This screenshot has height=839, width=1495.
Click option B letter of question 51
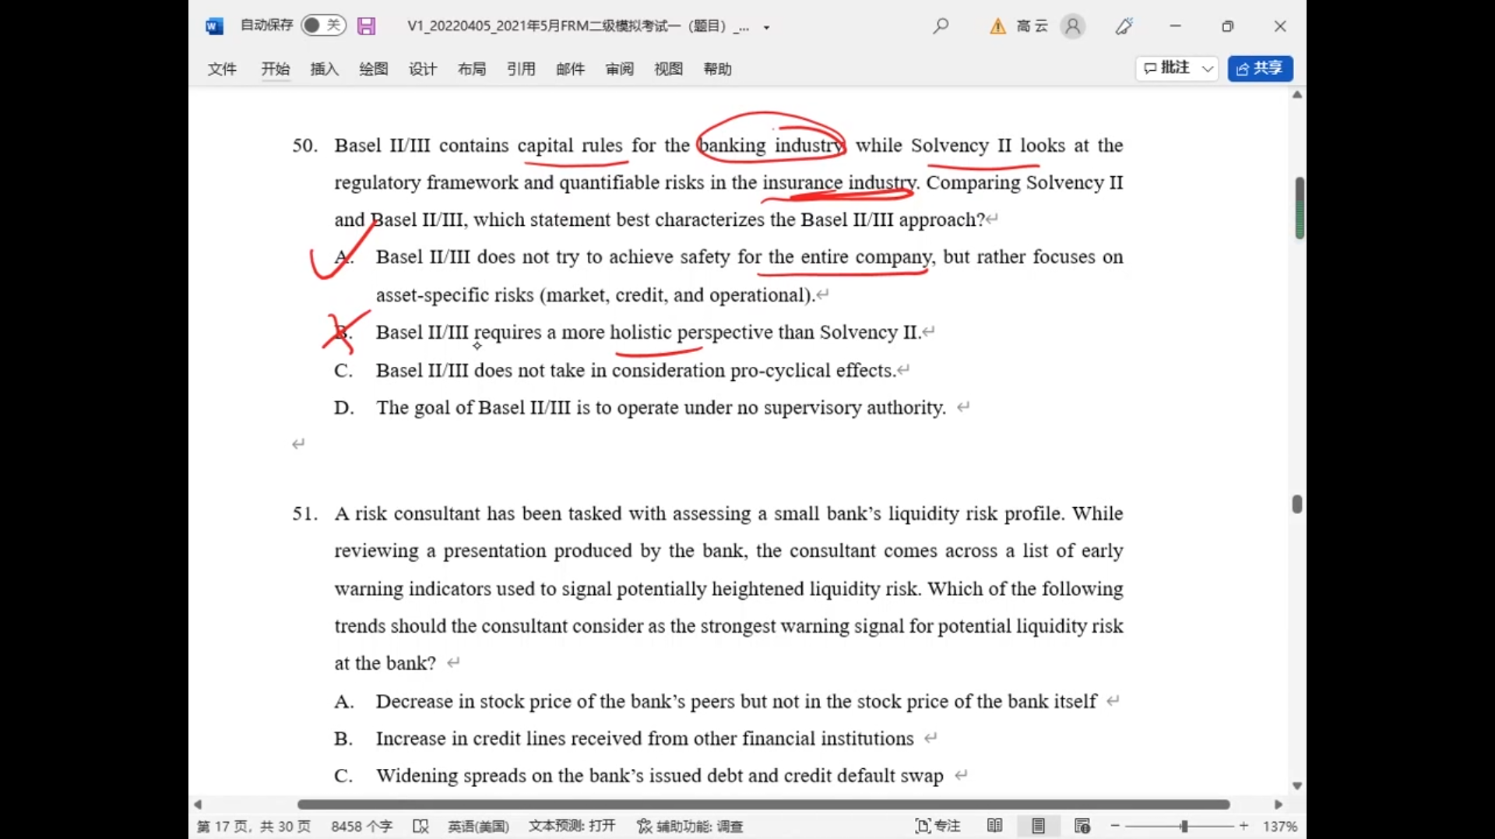[x=343, y=739]
